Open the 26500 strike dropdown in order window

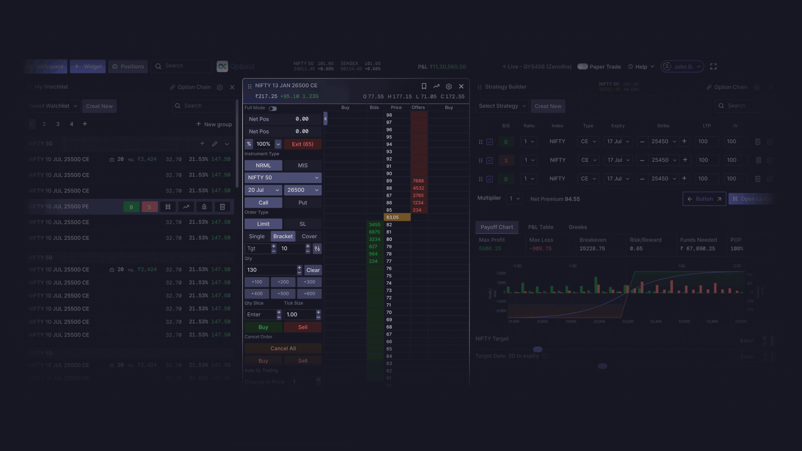[302, 190]
